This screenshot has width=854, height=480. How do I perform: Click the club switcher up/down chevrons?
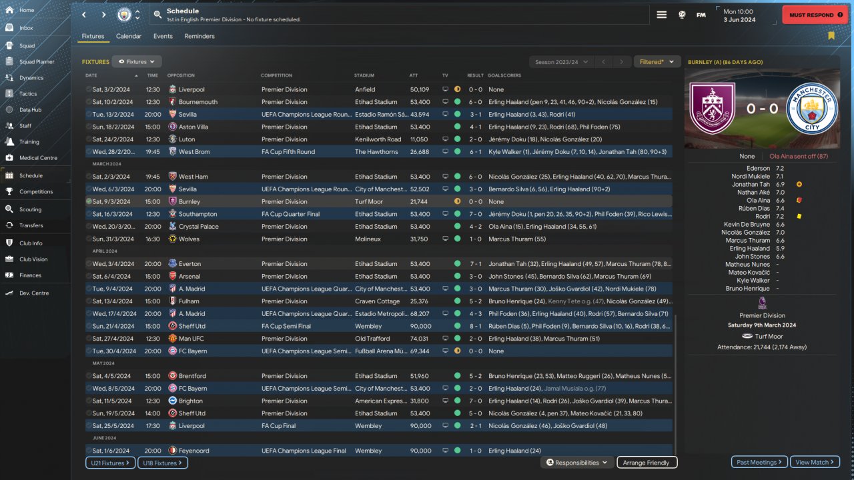[x=138, y=15]
